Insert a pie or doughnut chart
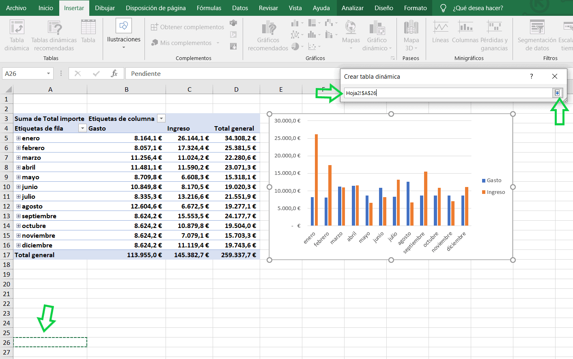573x359 pixels. (295, 46)
